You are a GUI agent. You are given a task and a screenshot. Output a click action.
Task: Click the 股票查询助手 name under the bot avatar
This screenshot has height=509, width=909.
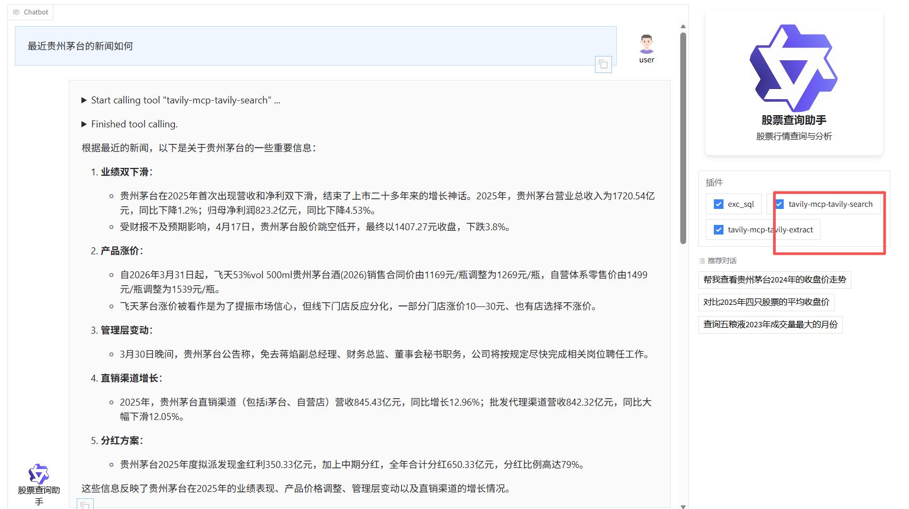click(39, 496)
